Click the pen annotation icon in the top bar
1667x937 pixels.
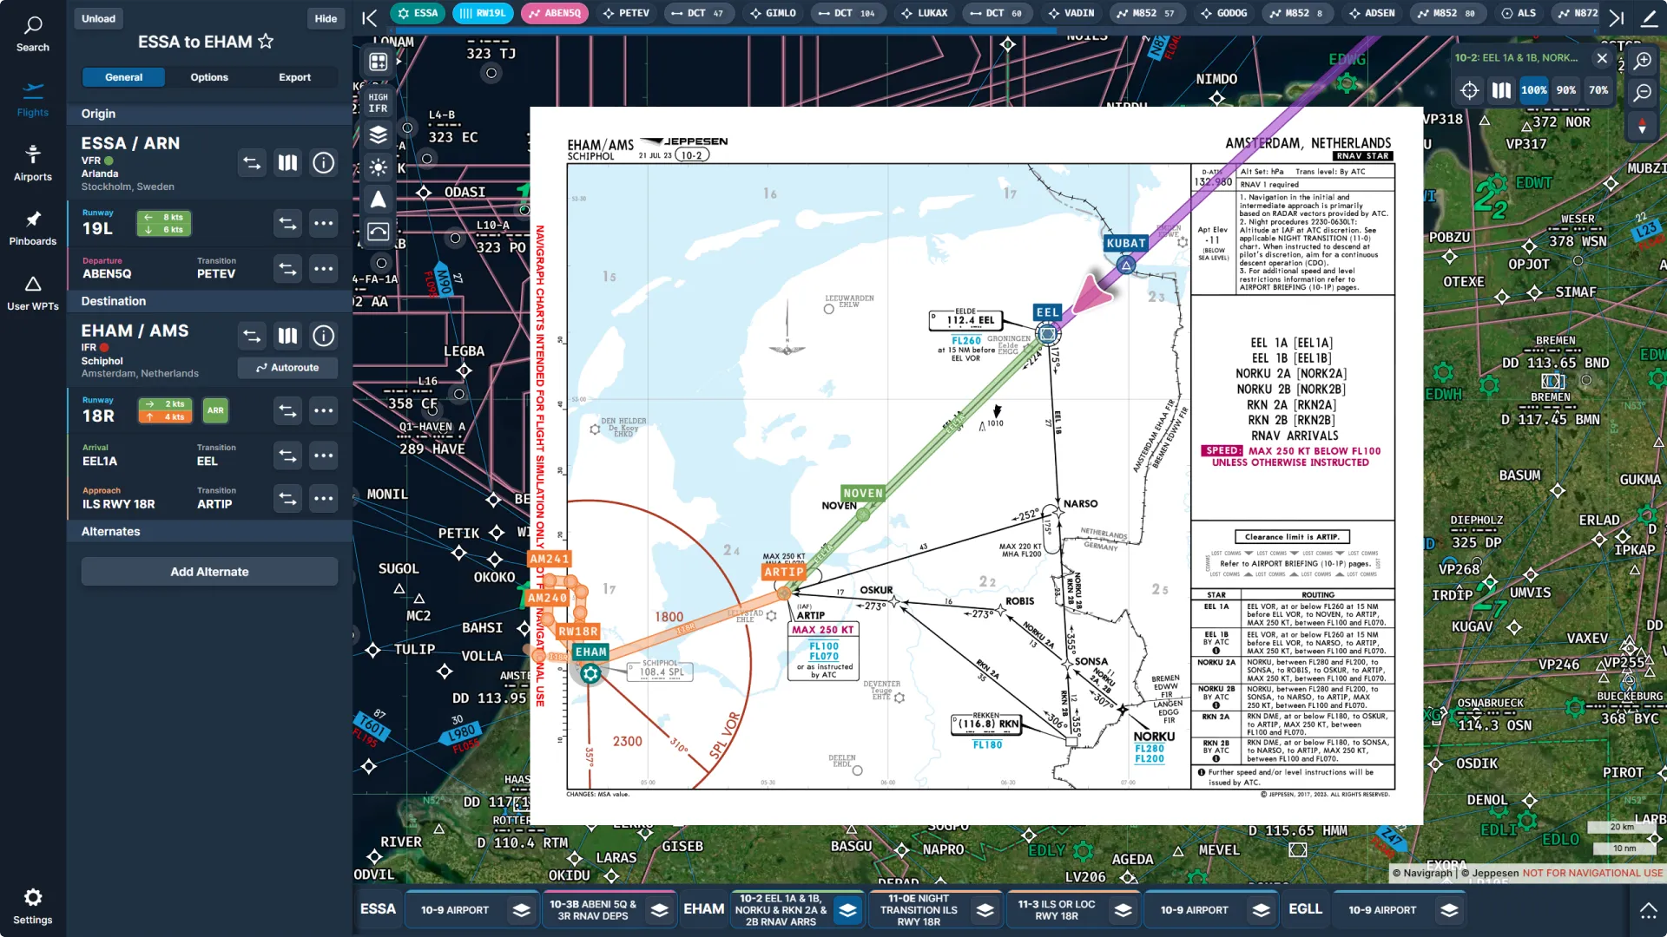click(x=1649, y=16)
